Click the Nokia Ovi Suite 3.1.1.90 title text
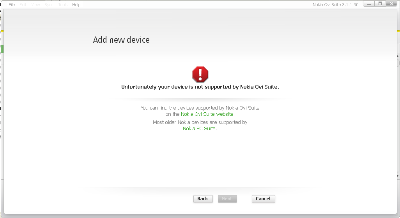The width and height of the screenshot is (400, 218). tap(335, 5)
